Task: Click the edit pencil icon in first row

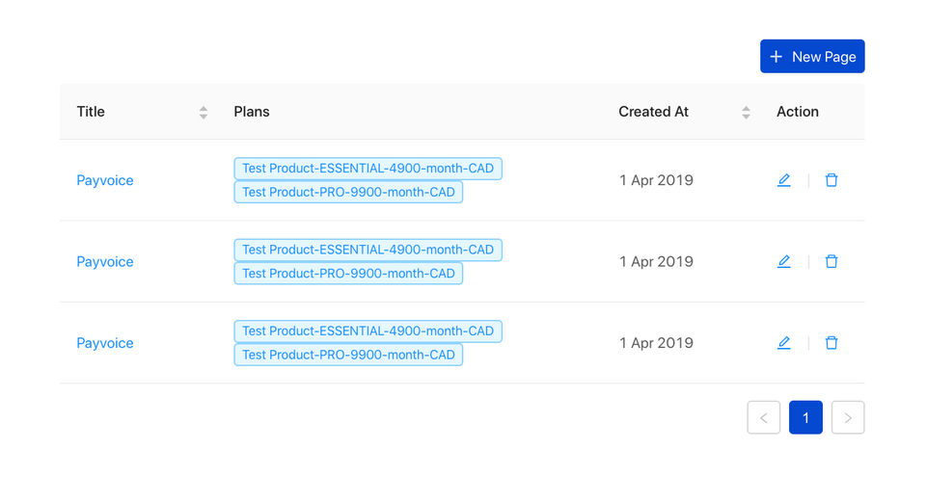Action: [x=783, y=180]
